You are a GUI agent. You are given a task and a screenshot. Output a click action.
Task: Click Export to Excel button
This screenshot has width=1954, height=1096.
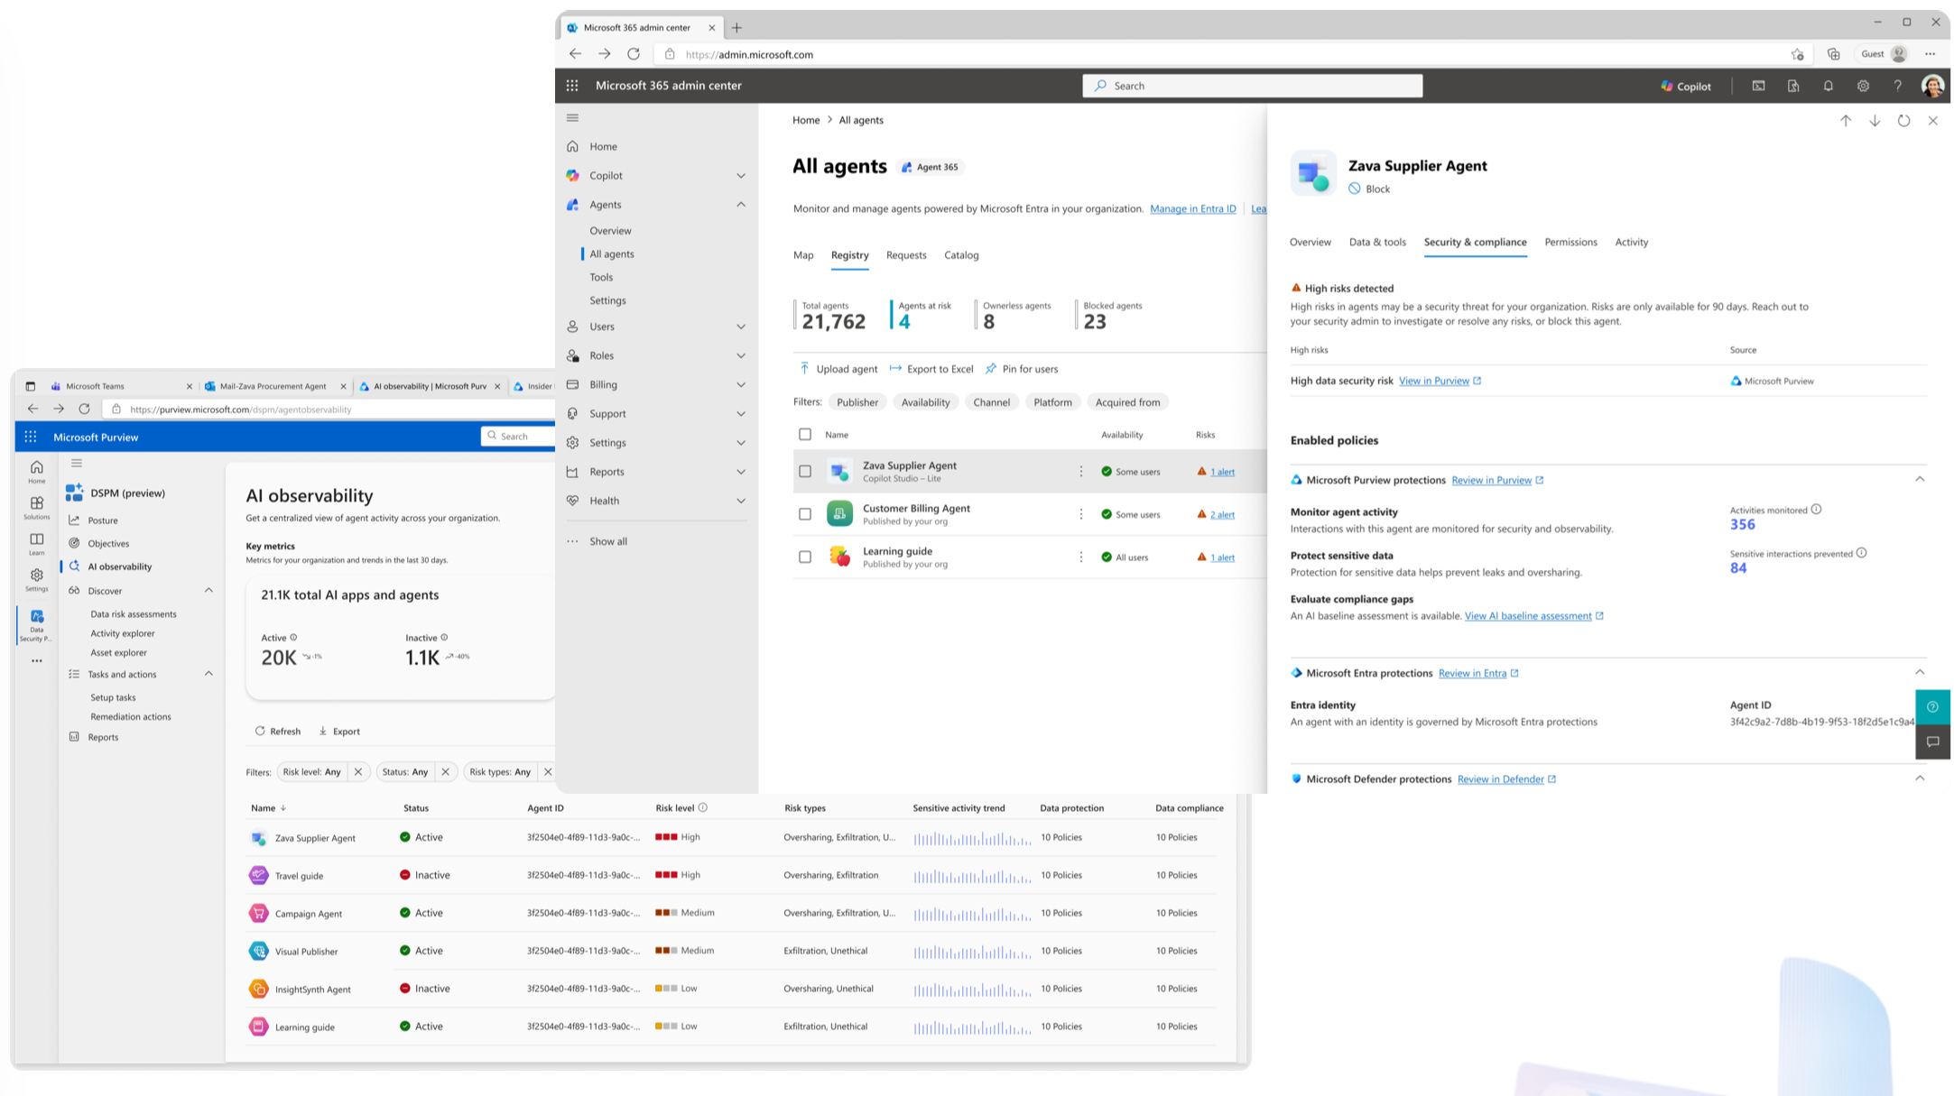(931, 369)
